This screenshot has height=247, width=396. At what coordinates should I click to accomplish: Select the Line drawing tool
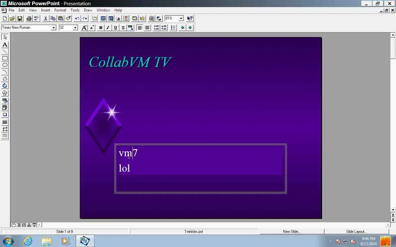tap(5, 52)
